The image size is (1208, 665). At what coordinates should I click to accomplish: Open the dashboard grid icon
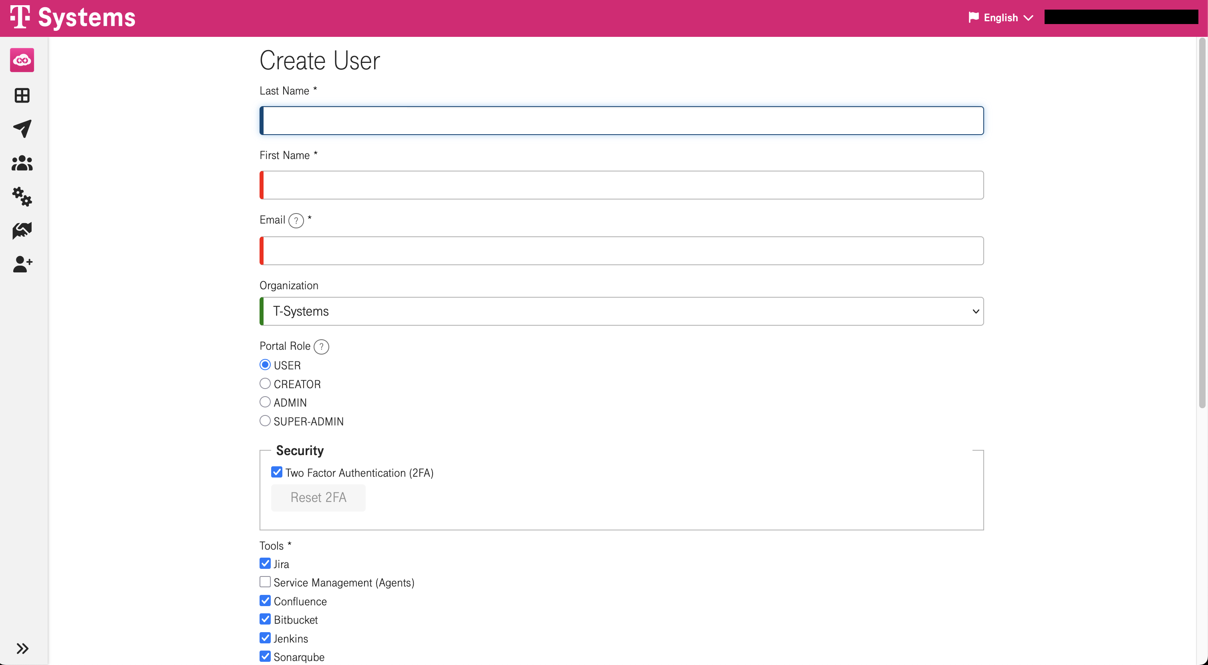tap(22, 95)
